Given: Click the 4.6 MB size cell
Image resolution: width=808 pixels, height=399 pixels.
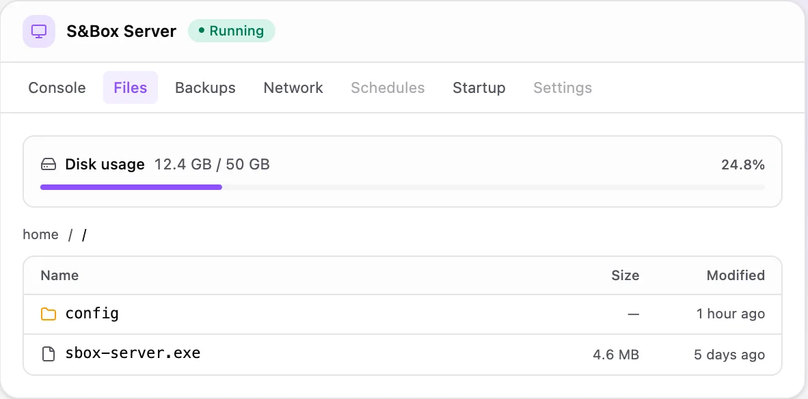Looking at the screenshot, I should 616,355.
